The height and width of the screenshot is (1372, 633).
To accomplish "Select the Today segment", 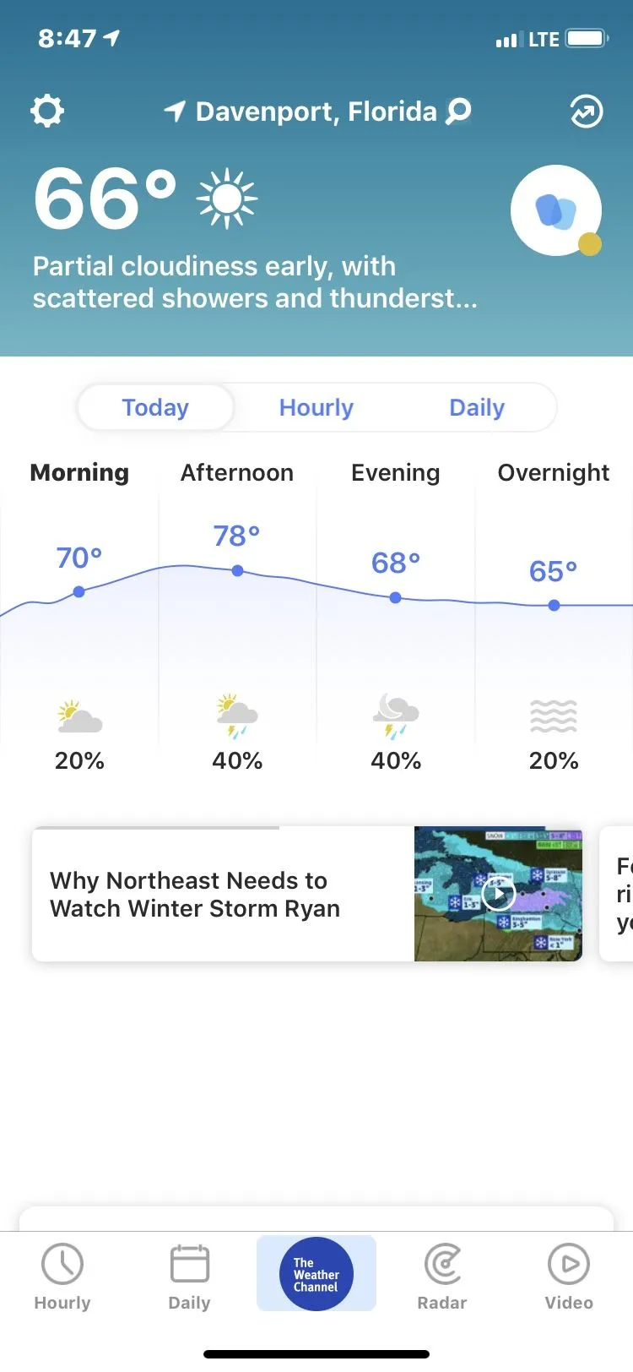I will [x=155, y=407].
